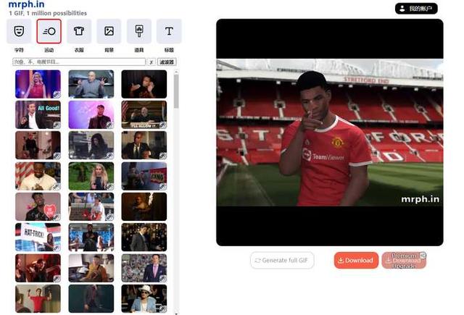The height and width of the screenshot is (315, 464).
Task: Click the '背景' label under image icon
Action: [109, 50]
